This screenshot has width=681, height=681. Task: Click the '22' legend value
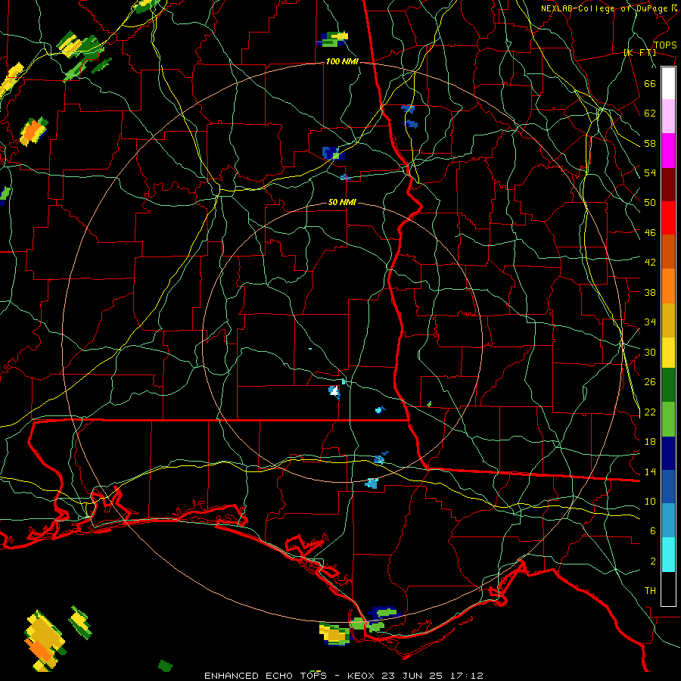click(x=650, y=412)
